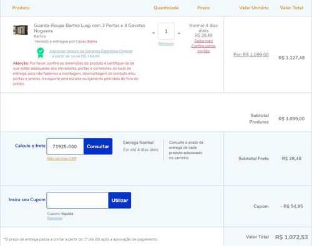312x246 pixels.
Task: Click the Calcule o frete label
Action: 30,146
